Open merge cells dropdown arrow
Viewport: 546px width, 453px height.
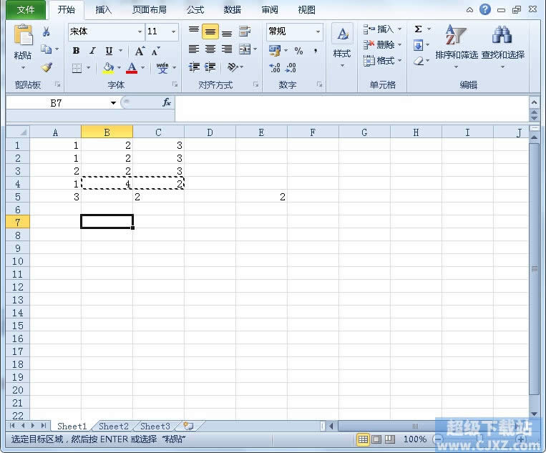click(255, 49)
